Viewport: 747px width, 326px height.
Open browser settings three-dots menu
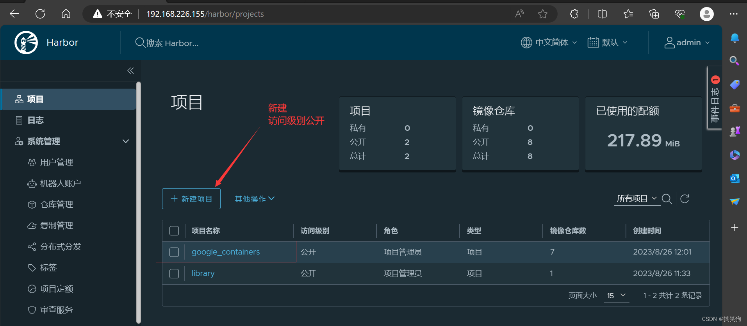[734, 14]
